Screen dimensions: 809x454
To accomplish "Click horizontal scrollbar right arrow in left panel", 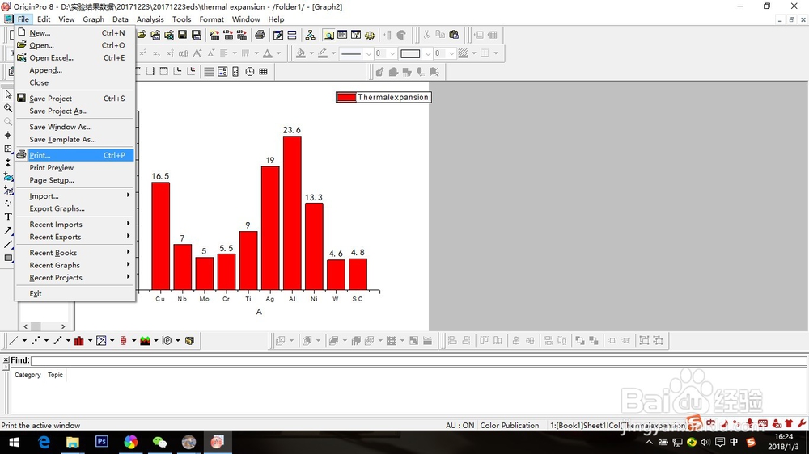I will 63,326.
